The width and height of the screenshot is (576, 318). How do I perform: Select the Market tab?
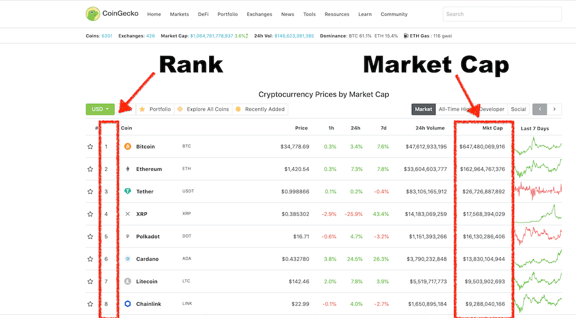(x=424, y=109)
